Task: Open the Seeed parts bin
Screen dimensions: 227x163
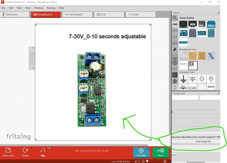Action: coord(175,56)
